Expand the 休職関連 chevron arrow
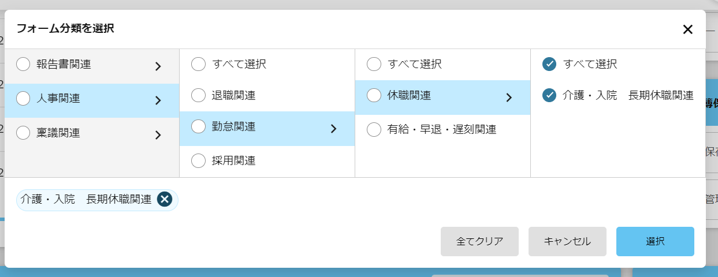The width and height of the screenshot is (718, 277). (x=509, y=98)
